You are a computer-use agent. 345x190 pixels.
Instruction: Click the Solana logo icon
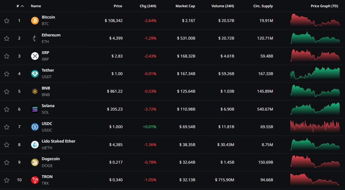click(x=35, y=109)
